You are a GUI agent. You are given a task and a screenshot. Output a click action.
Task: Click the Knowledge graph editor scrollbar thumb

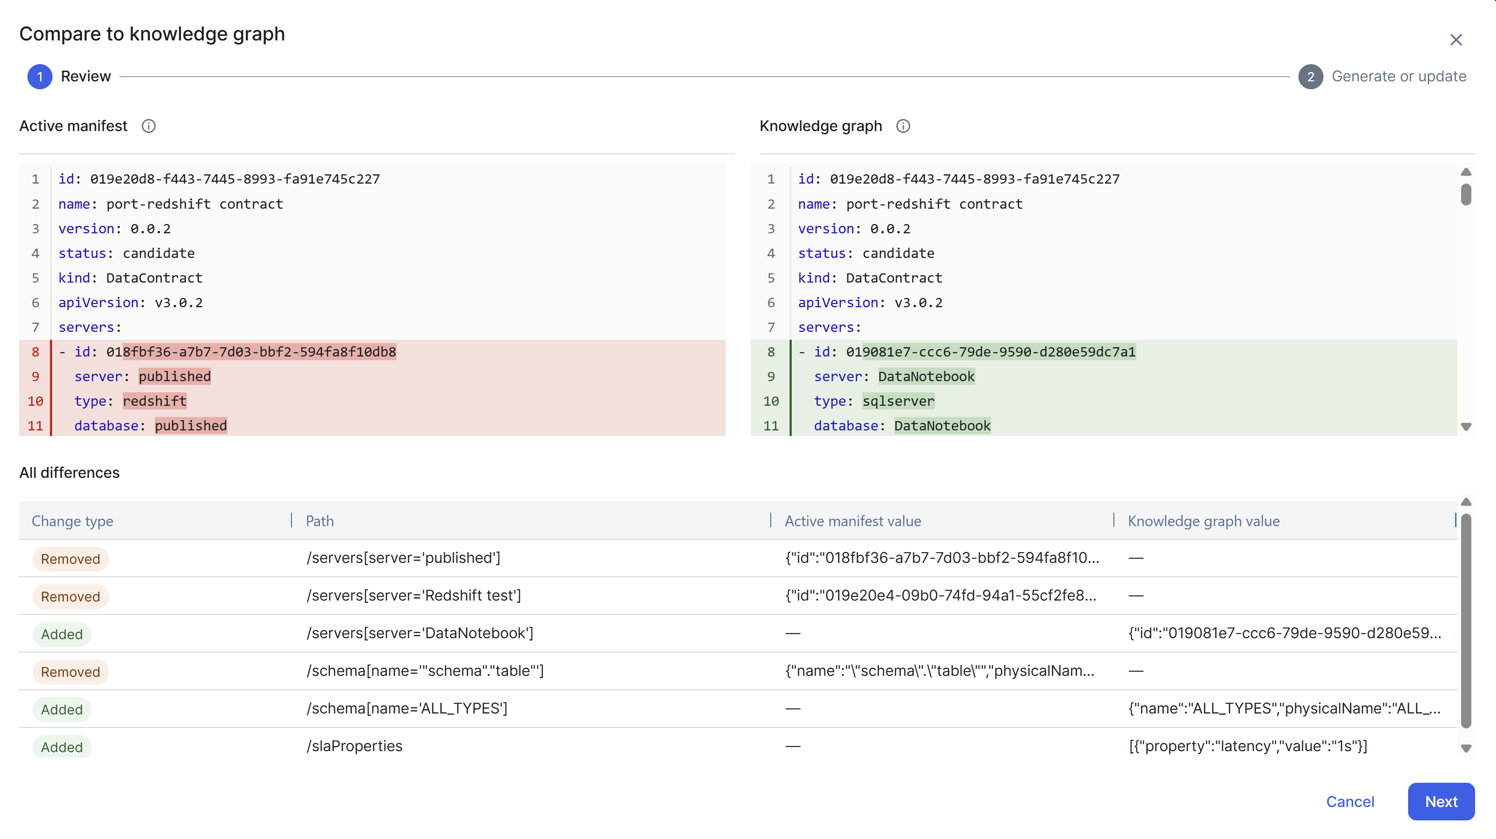point(1466,194)
